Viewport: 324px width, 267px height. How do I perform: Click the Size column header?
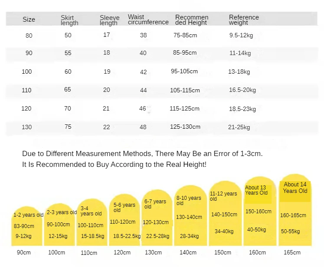coord(29,20)
